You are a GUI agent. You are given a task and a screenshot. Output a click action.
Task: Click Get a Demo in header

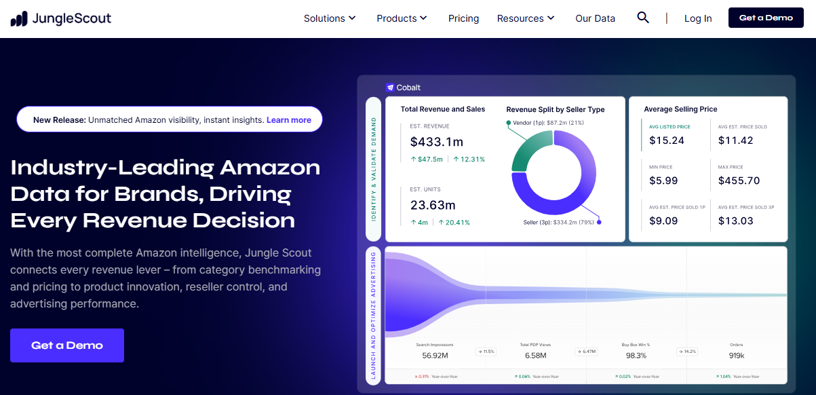click(766, 18)
